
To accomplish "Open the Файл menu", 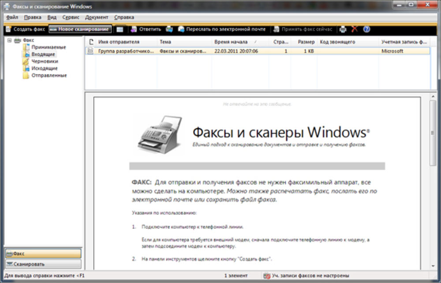I will click(x=12, y=18).
